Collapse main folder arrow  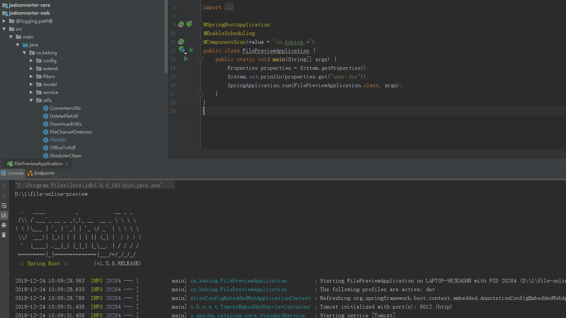coord(11,37)
